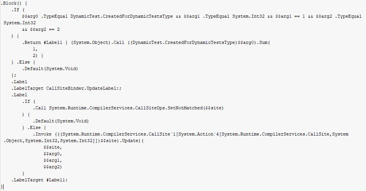Image resolution: width=366 pixels, height=191 pixels.
Task: Click the $$arg2 == 2 expression
Action: [45, 29]
